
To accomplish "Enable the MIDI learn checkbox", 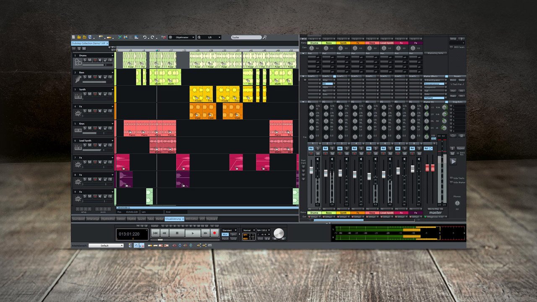I will tap(451, 47).
